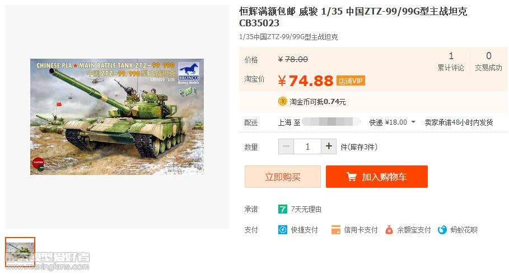The width and height of the screenshot is (509, 275).
Task: Increase quantity with the plus button
Action: [329, 146]
